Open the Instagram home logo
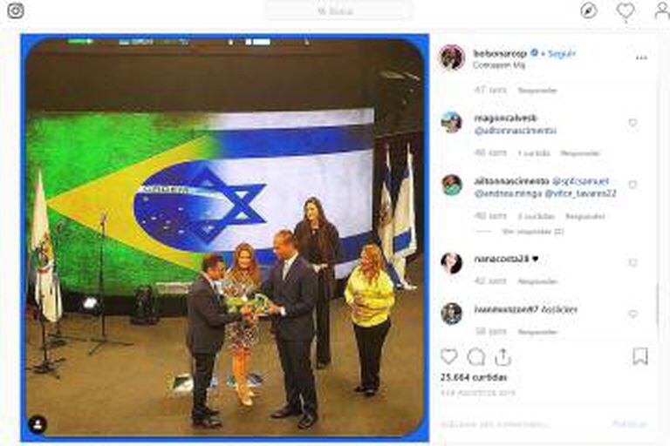The width and height of the screenshot is (670, 446). pyautogui.click(x=16, y=10)
